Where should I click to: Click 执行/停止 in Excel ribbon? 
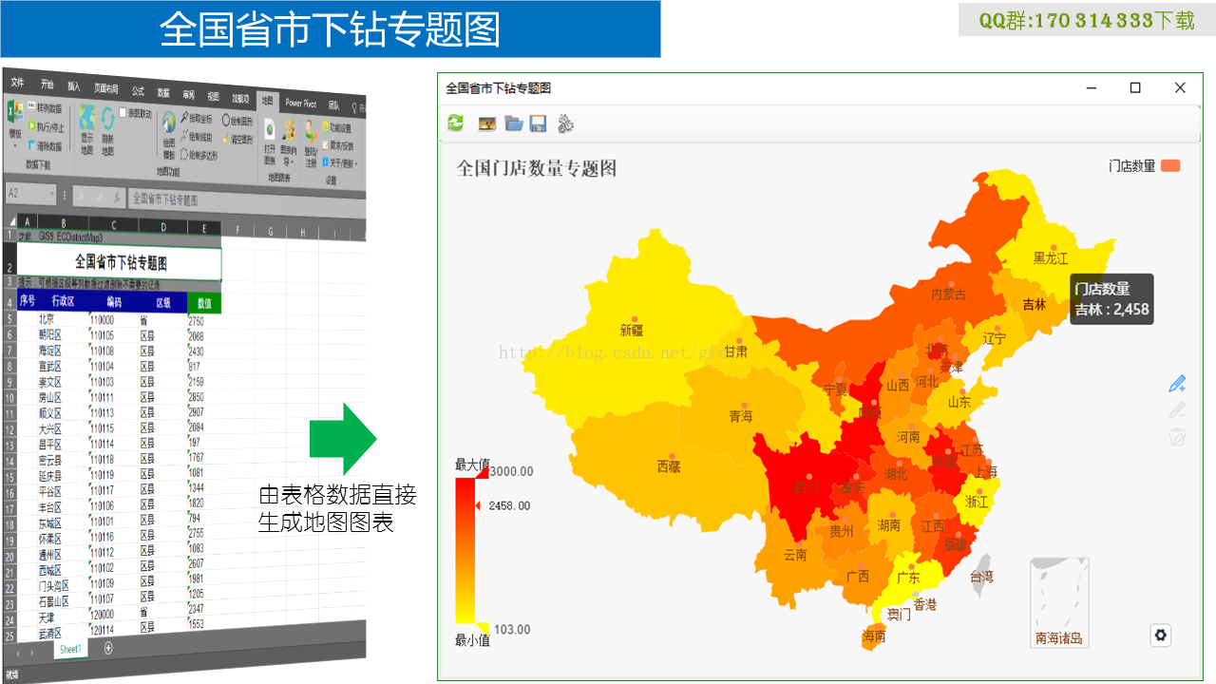coord(47,126)
